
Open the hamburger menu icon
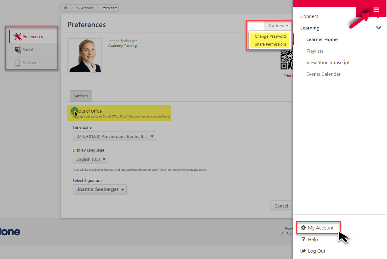click(x=376, y=10)
